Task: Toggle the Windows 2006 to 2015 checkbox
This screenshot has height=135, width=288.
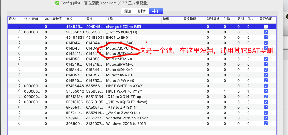Action: pyautogui.click(x=266, y=123)
